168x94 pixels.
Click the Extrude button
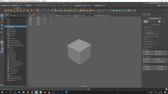(149, 59)
